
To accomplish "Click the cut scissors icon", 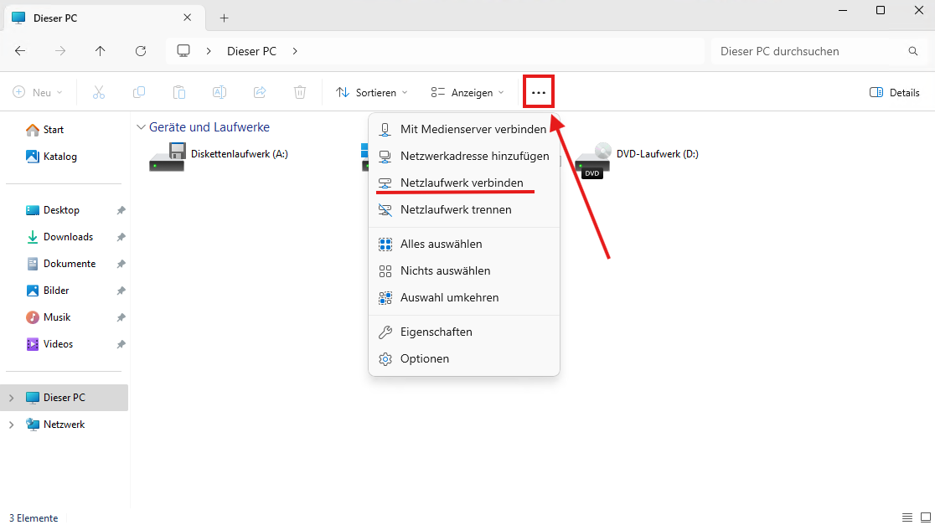I will coord(99,92).
